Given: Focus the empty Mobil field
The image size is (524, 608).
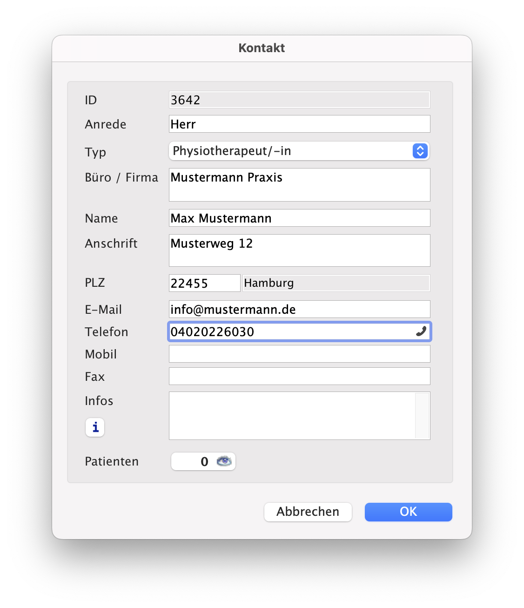Looking at the screenshot, I should [x=299, y=354].
